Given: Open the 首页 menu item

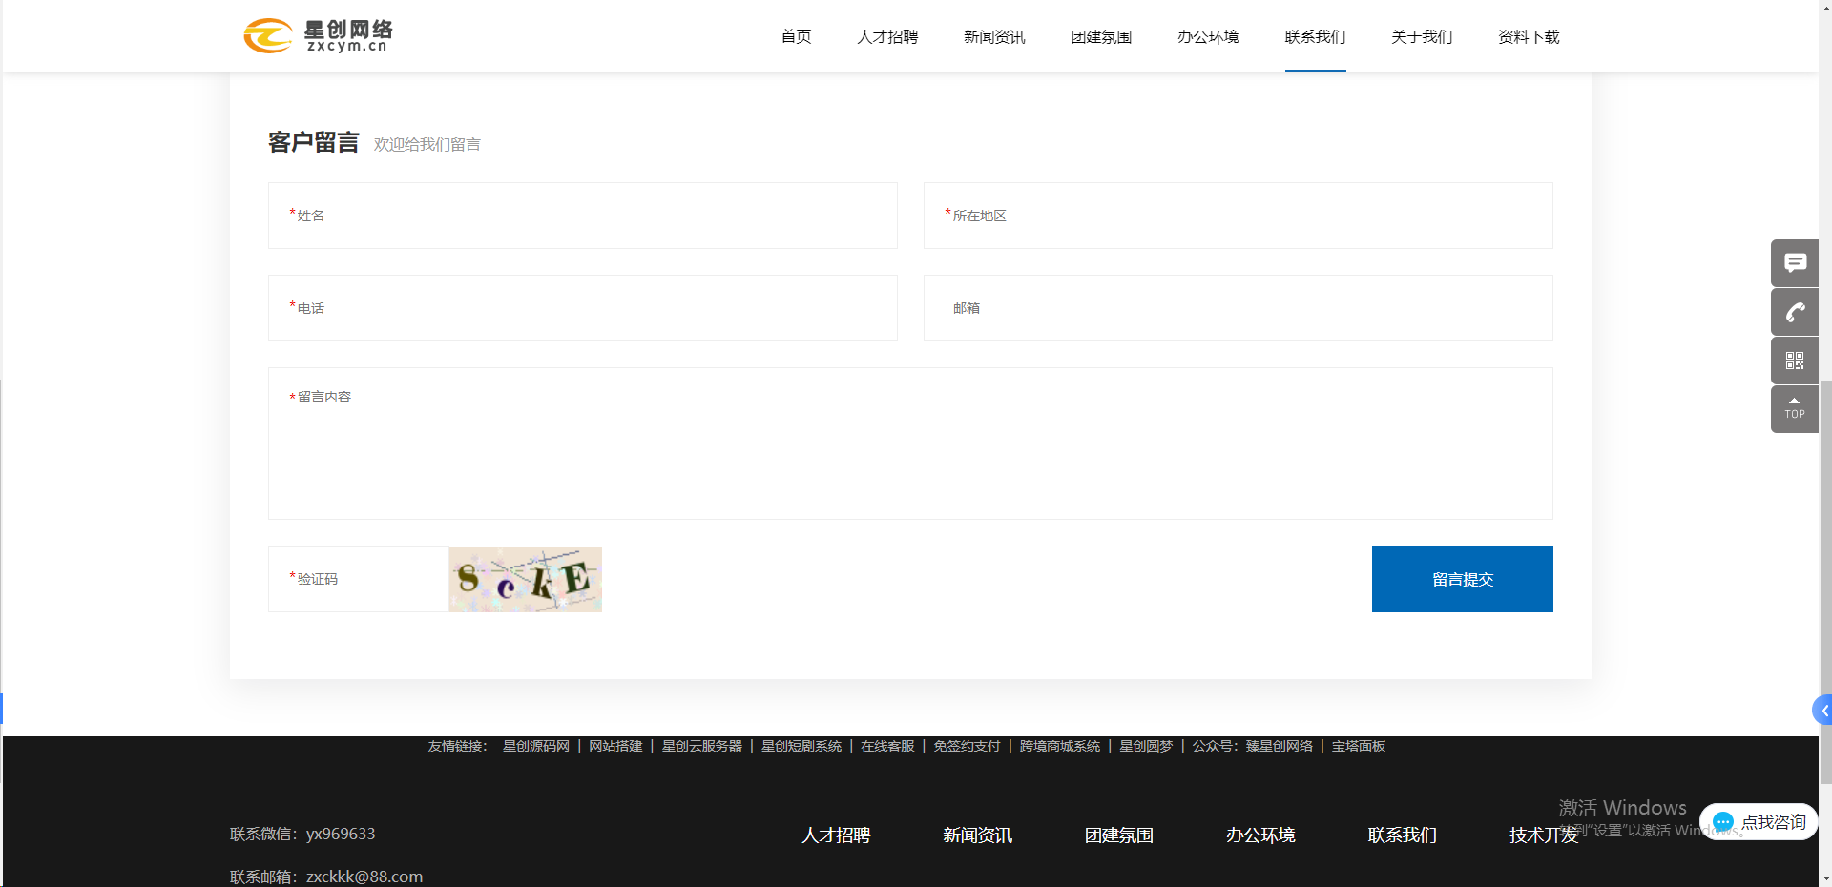Looking at the screenshot, I should 796,37.
